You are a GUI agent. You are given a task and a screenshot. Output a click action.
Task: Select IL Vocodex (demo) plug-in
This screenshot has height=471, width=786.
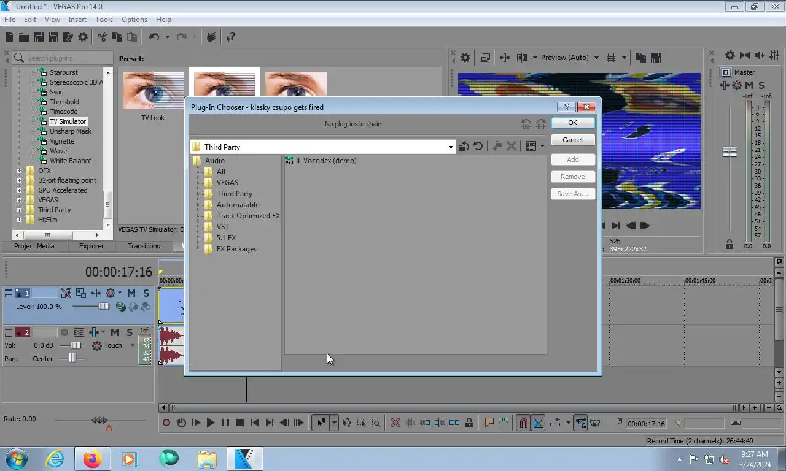pyautogui.click(x=321, y=161)
